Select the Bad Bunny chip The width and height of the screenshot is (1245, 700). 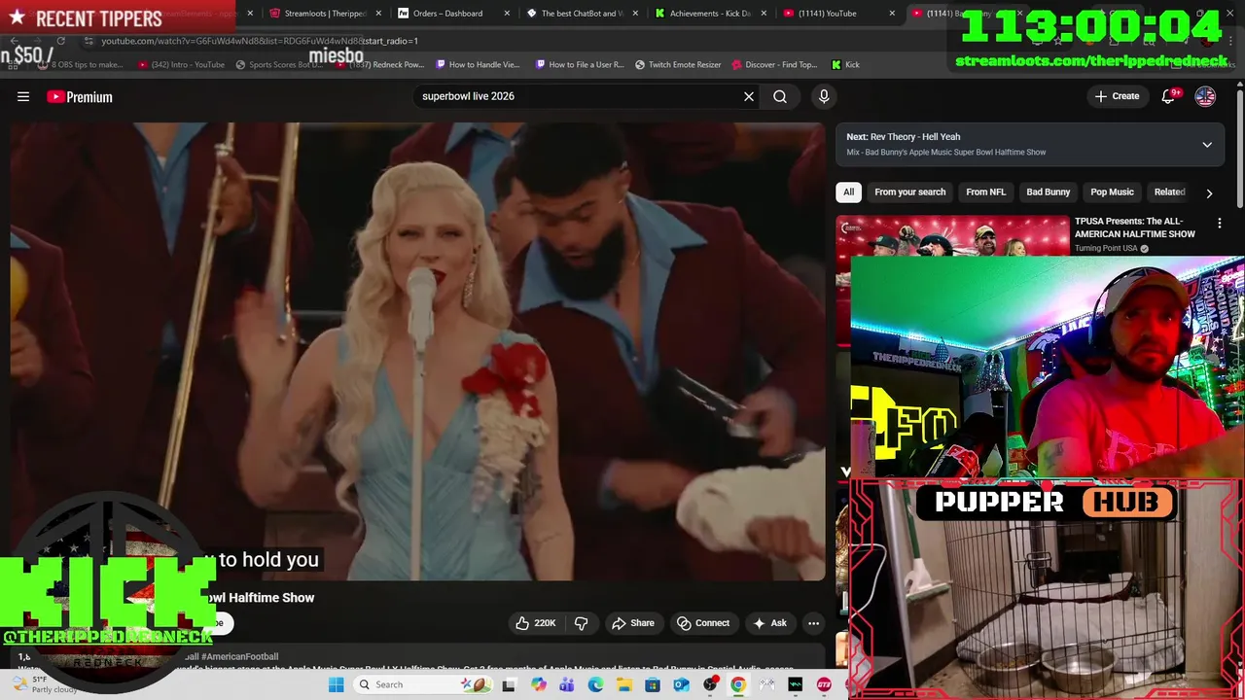click(1048, 192)
